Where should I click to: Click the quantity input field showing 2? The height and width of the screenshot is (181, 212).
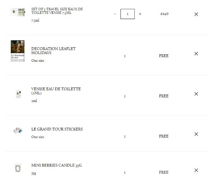tap(127, 14)
